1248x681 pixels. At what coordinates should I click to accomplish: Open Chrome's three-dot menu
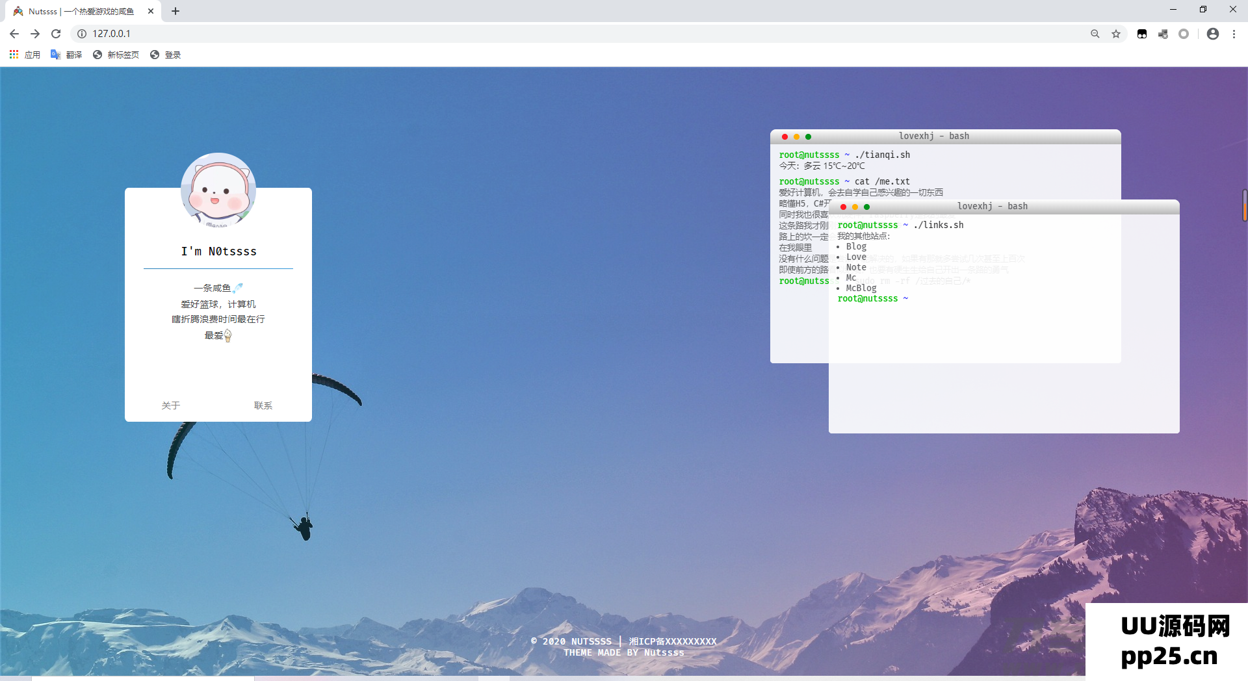[1234, 34]
